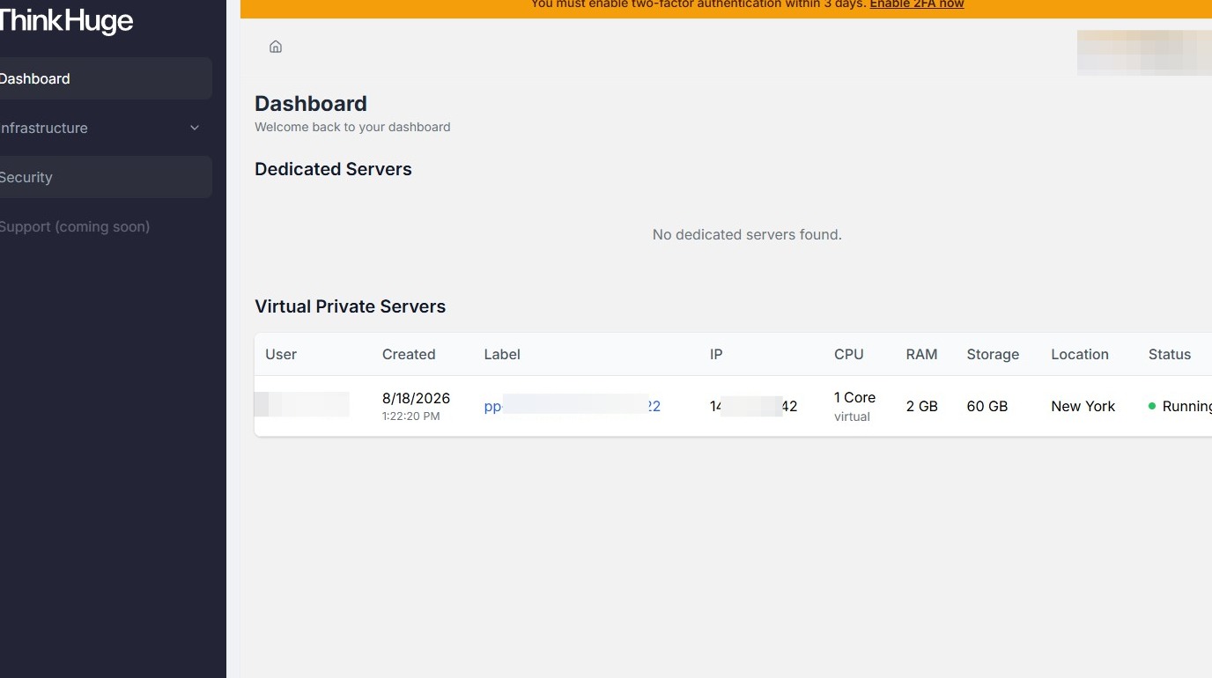1212x678 pixels.
Task: Follow the Enable 2FA now link
Action: (x=917, y=4)
